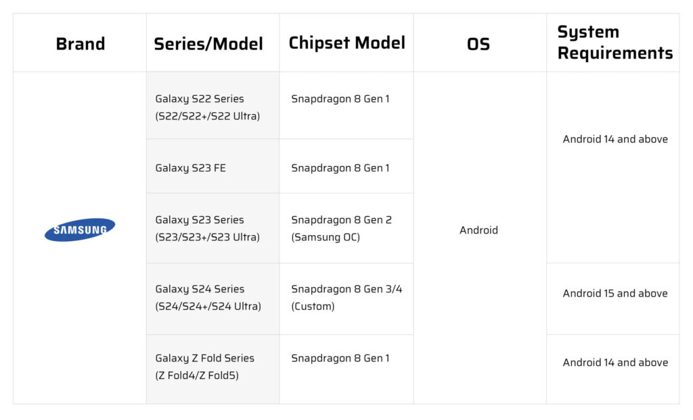
Task: Click the Android cell in OS column
Action: click(478, 230)
